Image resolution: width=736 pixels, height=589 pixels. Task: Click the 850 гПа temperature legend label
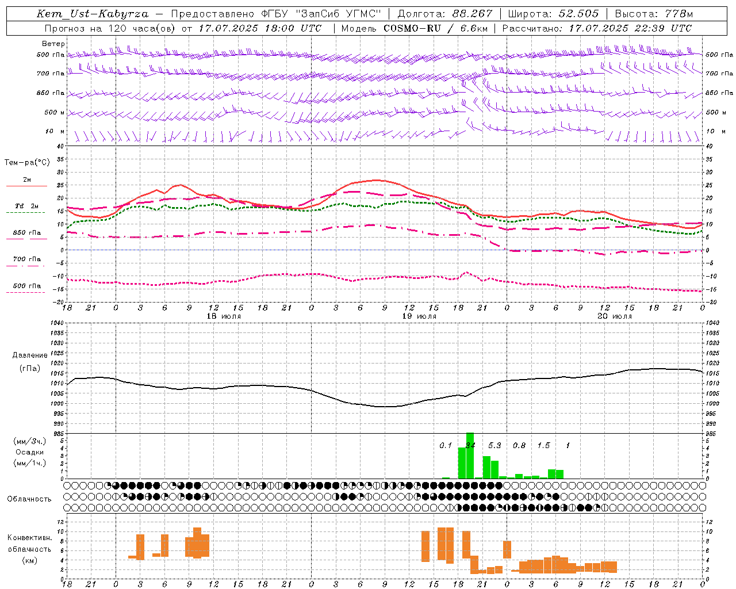coord(27,233)
